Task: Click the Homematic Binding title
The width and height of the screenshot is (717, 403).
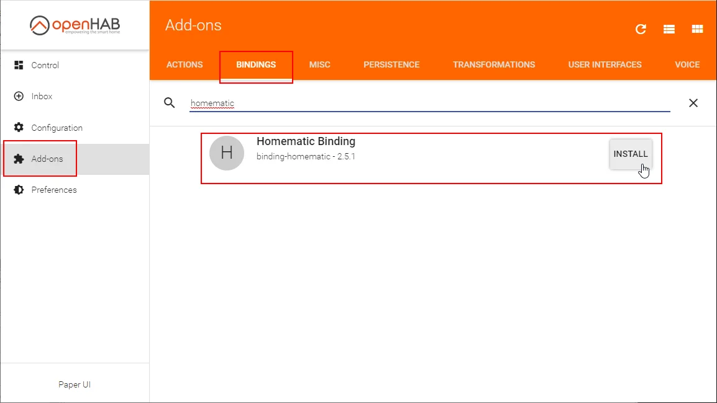Action: point(306,141)
